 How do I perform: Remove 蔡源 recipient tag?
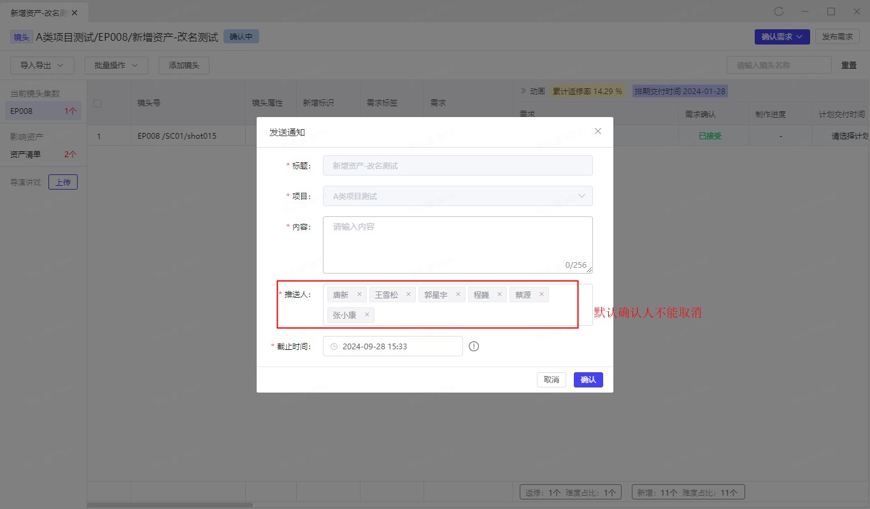tap(541, 295)
